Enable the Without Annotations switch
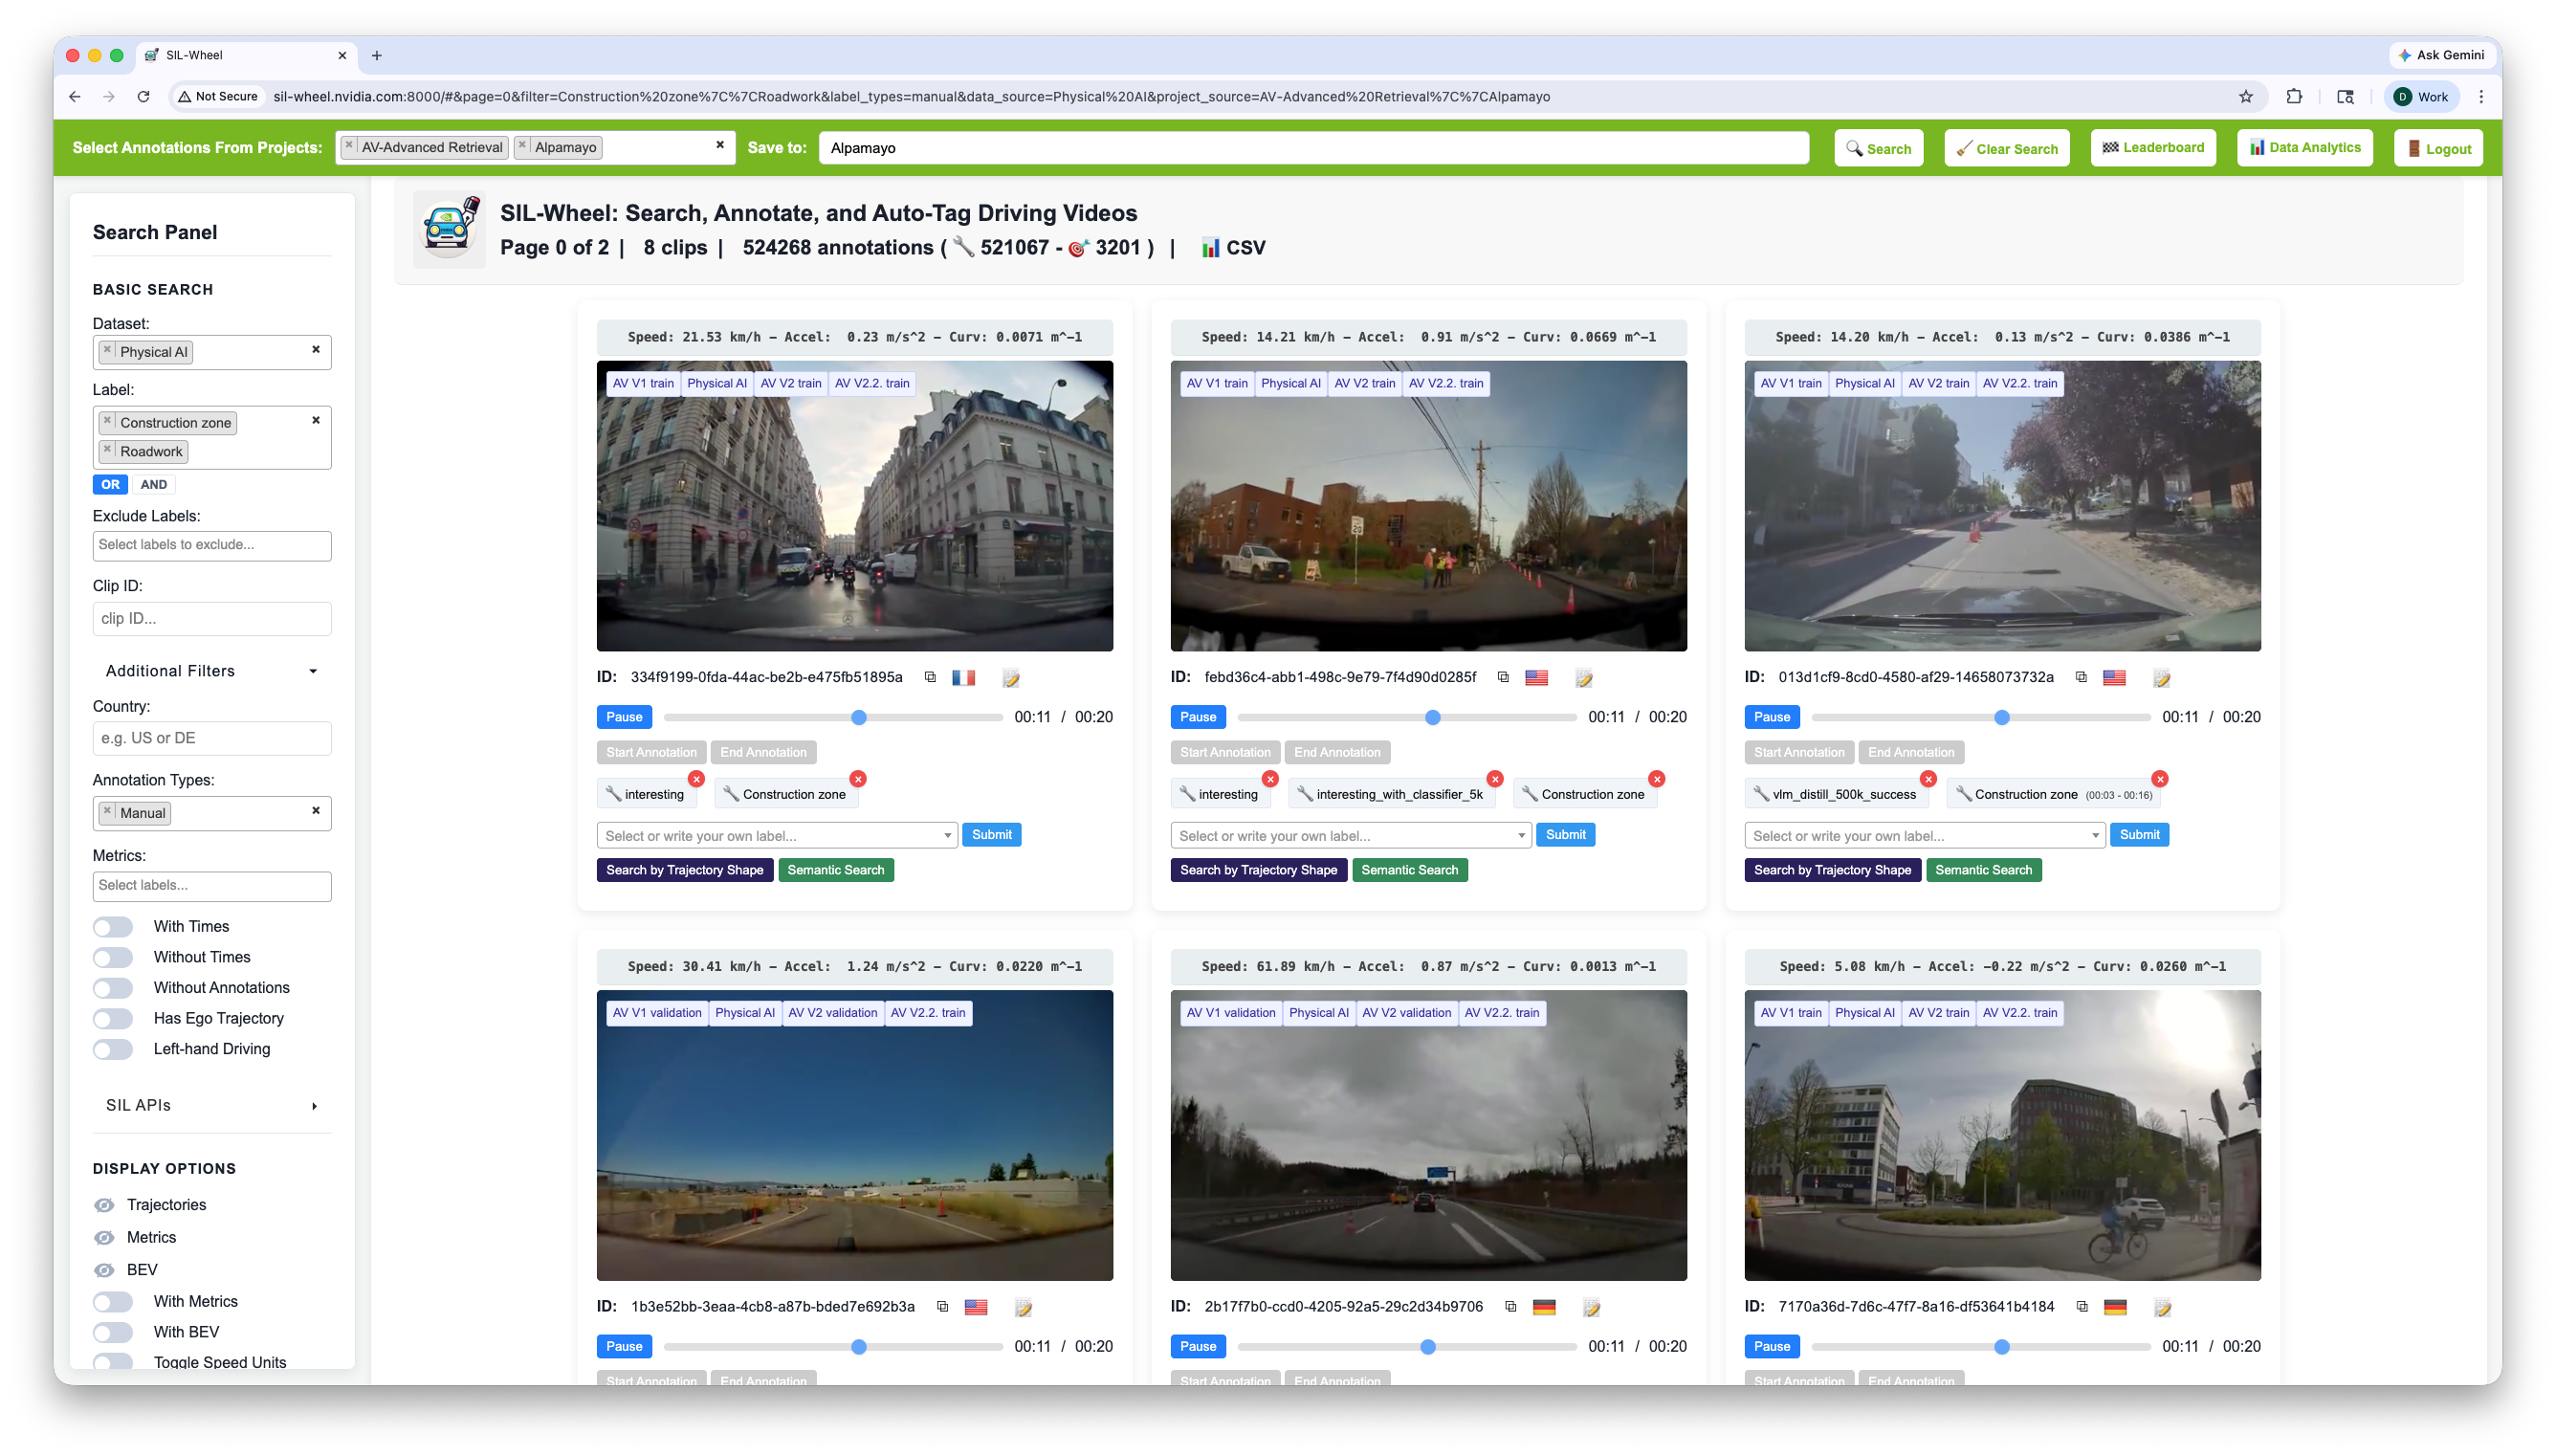2556x1456 pixels. [x=113, y=988]
